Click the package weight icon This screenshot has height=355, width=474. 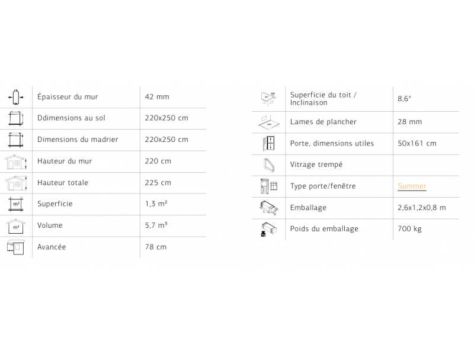pyautogui.click(x=268, y=230)
